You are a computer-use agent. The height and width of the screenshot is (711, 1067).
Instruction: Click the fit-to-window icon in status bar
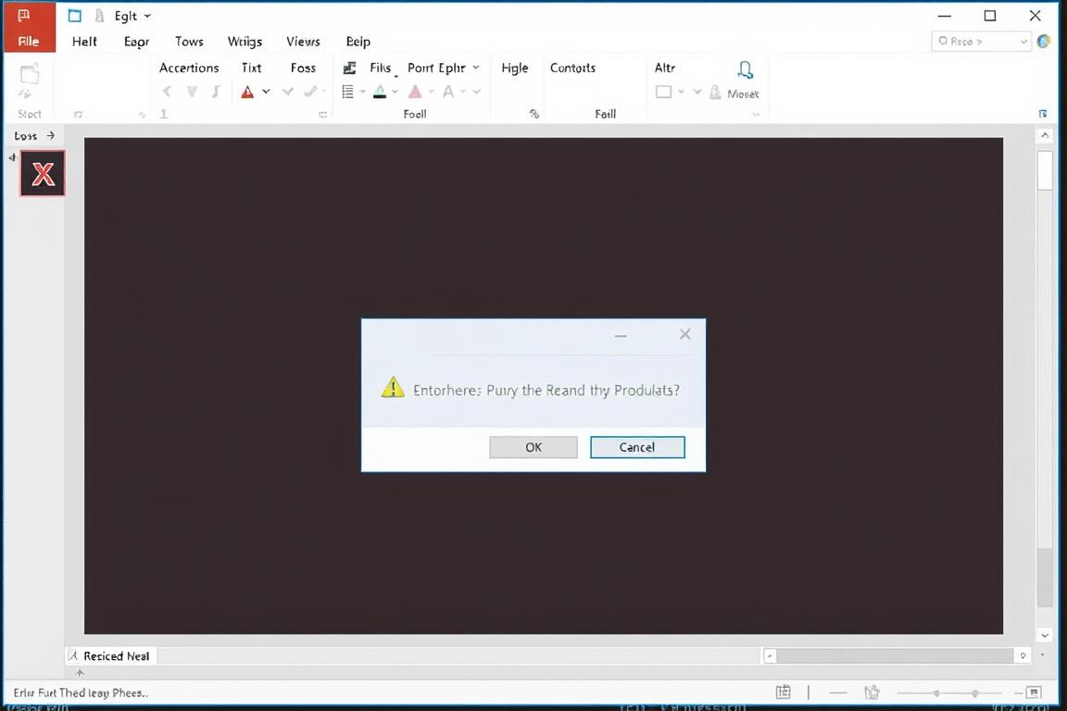(x=1034, y=692)
